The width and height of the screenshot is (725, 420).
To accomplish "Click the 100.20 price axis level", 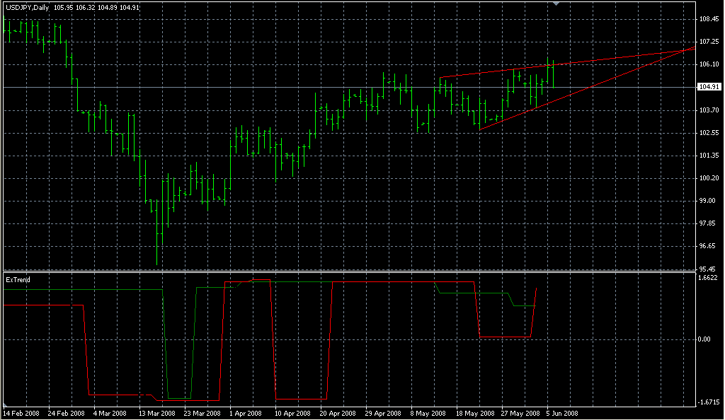I will pos(709,177).
